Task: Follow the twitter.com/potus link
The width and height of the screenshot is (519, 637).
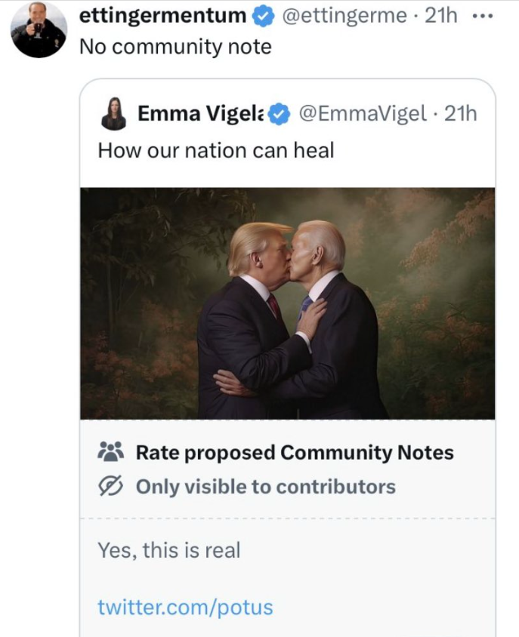Action: (x=185, y=607)
